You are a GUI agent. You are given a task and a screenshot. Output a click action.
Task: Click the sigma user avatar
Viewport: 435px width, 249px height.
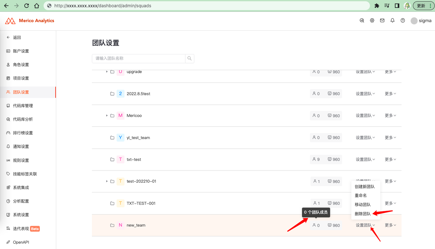[414, 21]
